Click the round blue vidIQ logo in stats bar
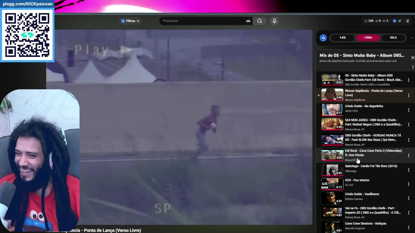The image size is (415, 233). (323, 38)
